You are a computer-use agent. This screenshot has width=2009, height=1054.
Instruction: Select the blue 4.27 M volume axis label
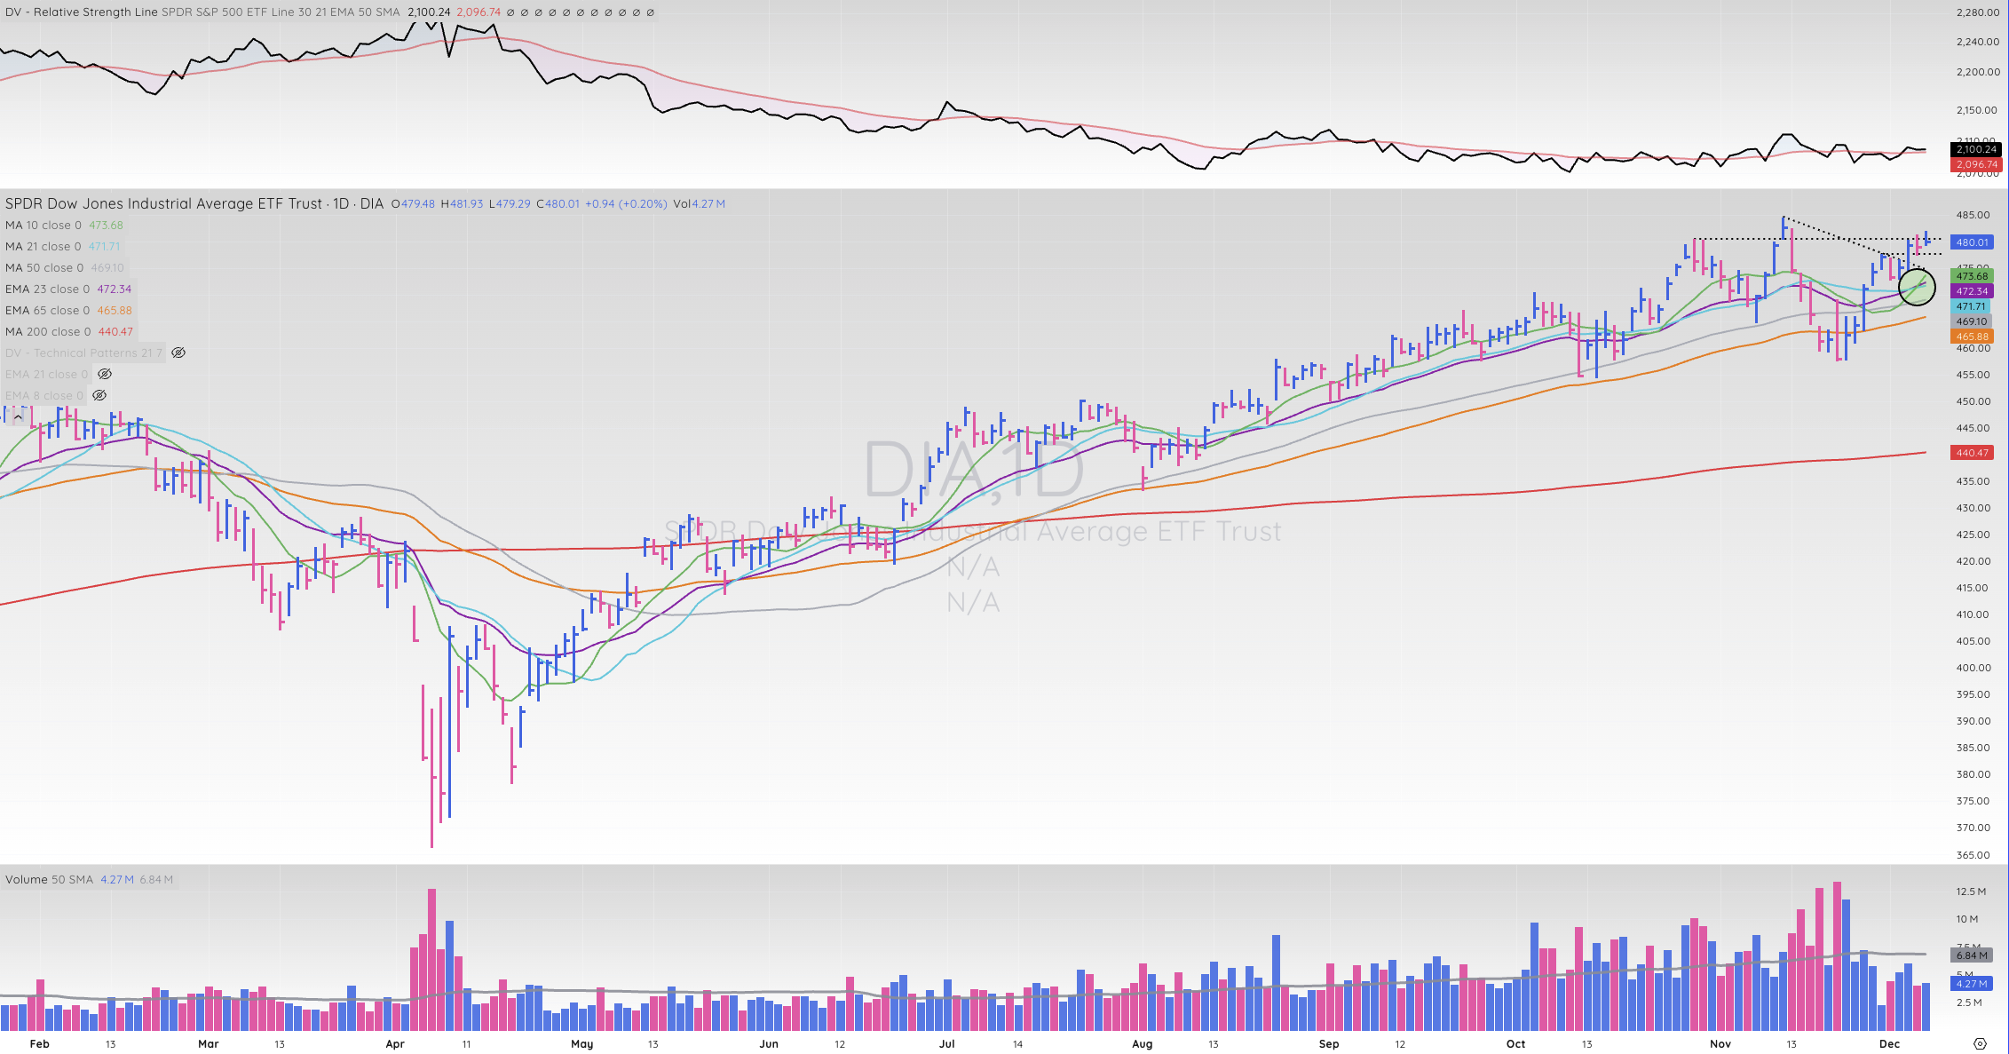(1971, 984)
